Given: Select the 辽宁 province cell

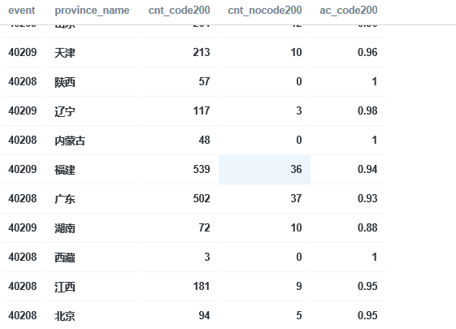Looking at the screenshot, I should pyautogui.click(x=93, y=111).
